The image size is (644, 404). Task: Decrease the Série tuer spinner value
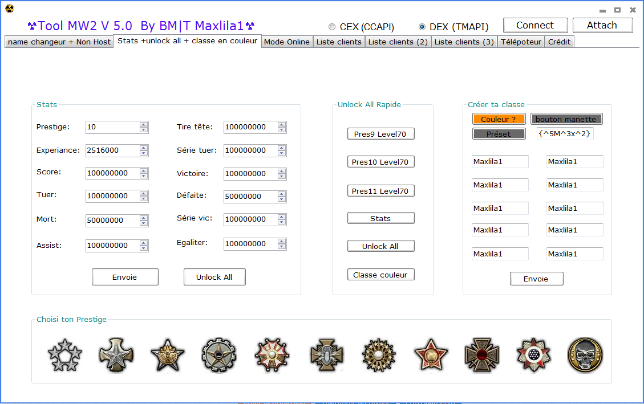pyautogui.click(x=281, y=153)
